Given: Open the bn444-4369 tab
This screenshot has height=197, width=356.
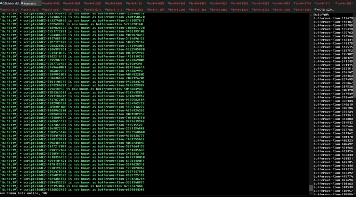Looking at the screenshot, I should [x=176, y=3].
